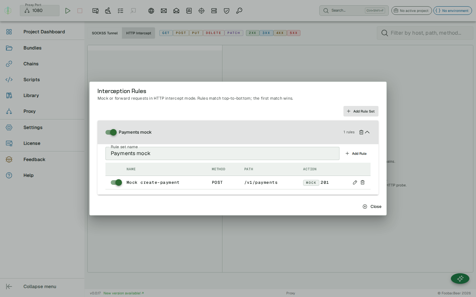Toggle the DELETE method filter chip

coord(214,33)
